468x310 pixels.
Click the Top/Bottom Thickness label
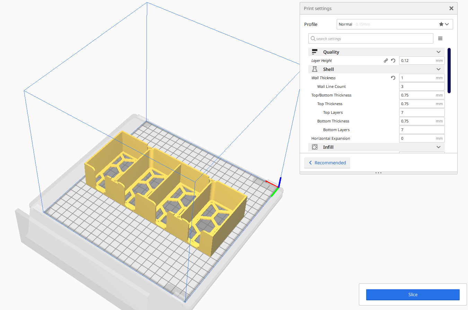click(x=331, y=95)
